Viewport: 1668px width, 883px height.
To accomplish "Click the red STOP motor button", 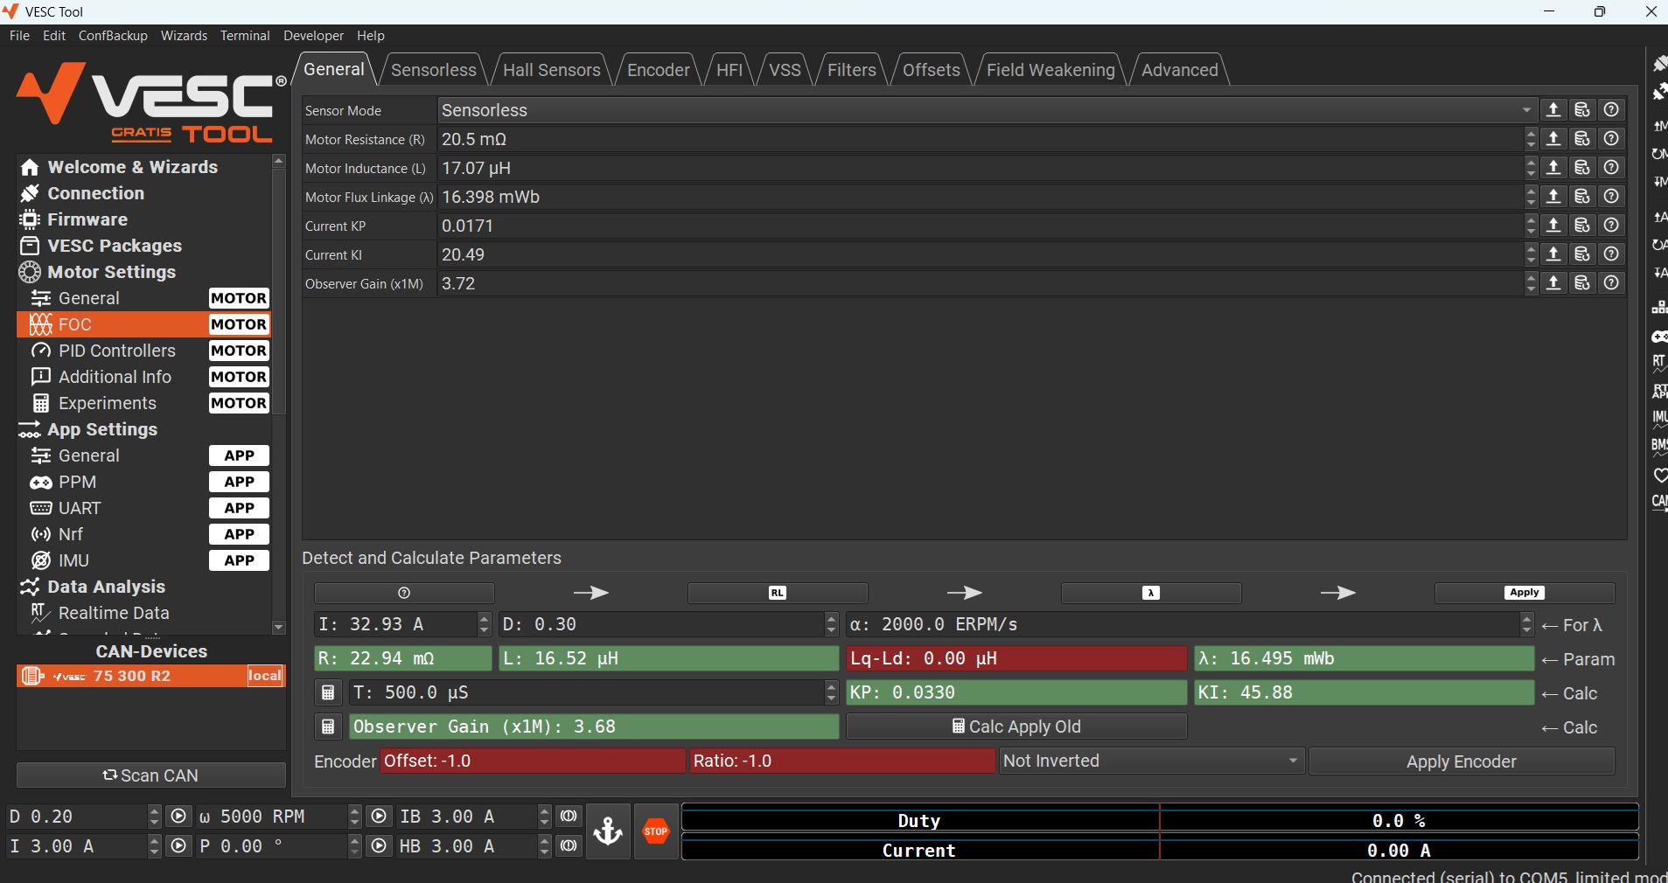I will [655, 831].
